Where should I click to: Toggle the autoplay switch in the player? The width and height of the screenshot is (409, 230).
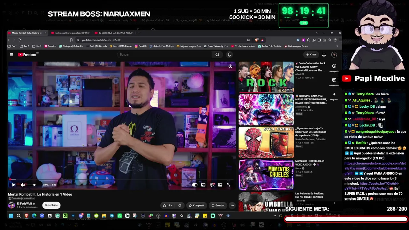[195, 185]
